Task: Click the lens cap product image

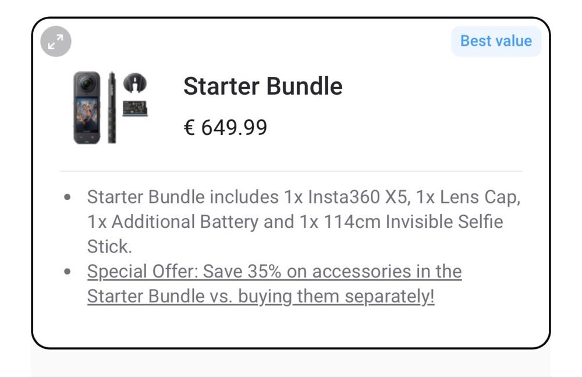Action: click(136, 84)
